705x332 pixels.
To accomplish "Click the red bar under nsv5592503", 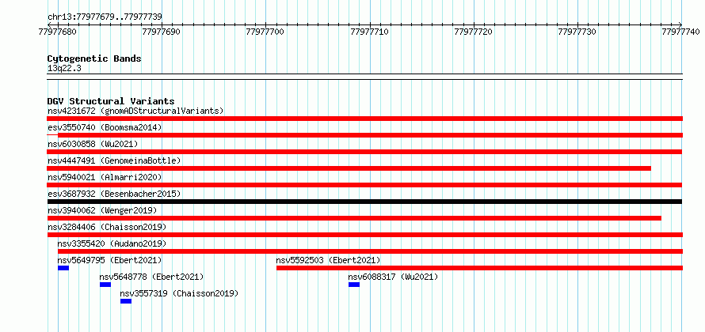I will [479, 268].
